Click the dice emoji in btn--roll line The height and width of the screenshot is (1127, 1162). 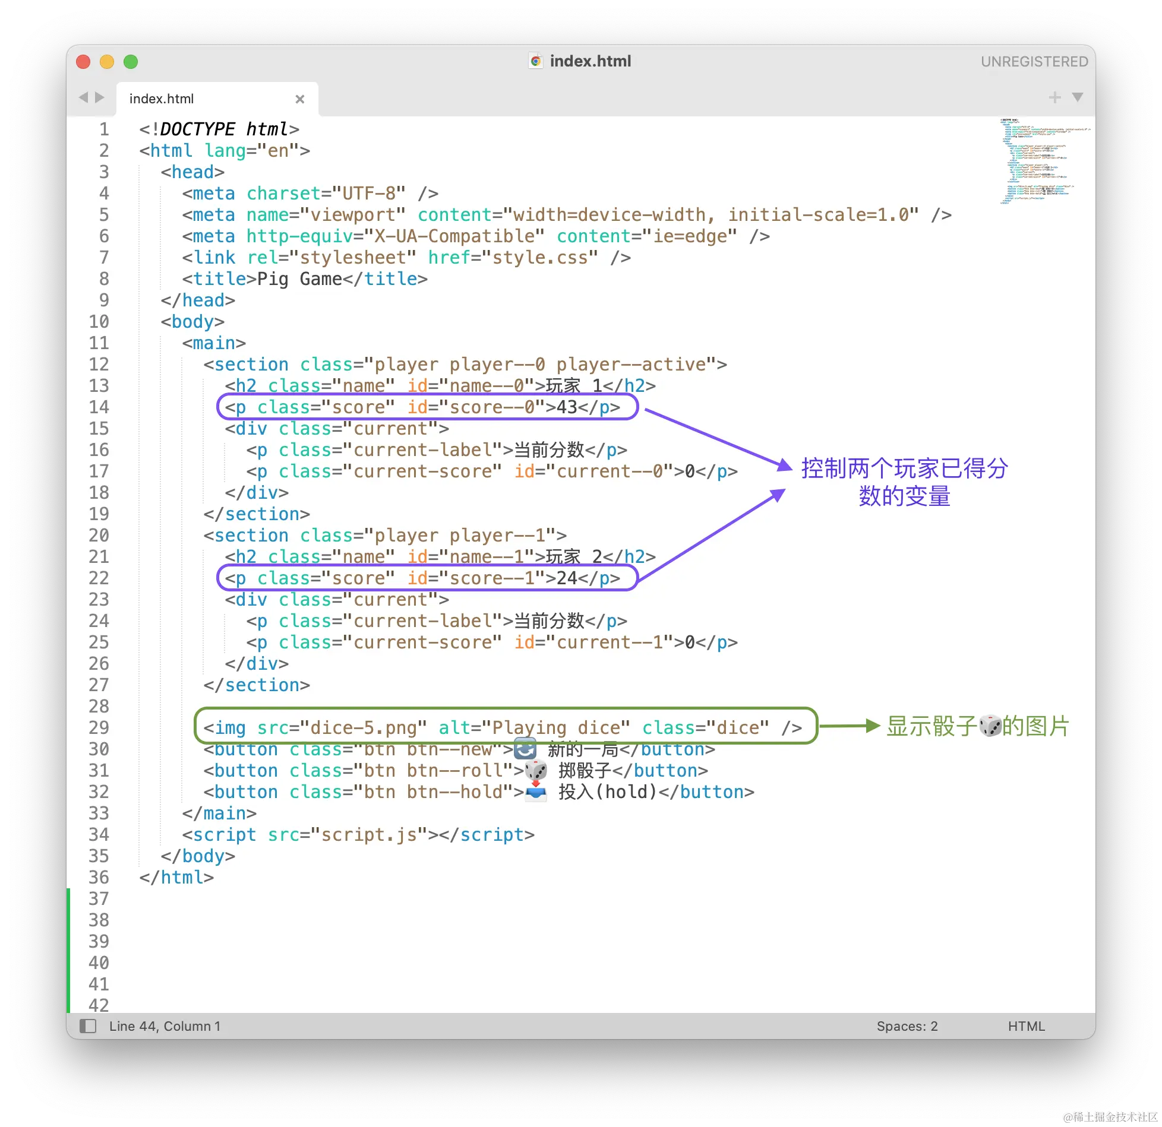[x=536, y=771]
